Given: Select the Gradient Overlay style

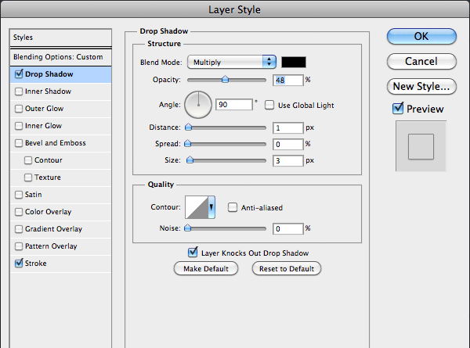Looking at the screenshot, I should [53, 229].
